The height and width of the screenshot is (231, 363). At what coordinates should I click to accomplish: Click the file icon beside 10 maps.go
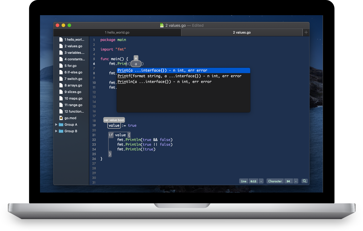click(61, 98)
